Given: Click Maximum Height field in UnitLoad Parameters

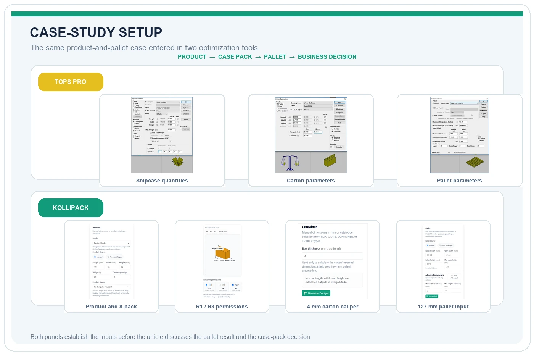Looking at the screenshot, I should coord(463,122).
